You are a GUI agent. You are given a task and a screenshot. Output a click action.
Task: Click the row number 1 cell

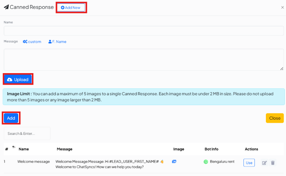(5, 162)
